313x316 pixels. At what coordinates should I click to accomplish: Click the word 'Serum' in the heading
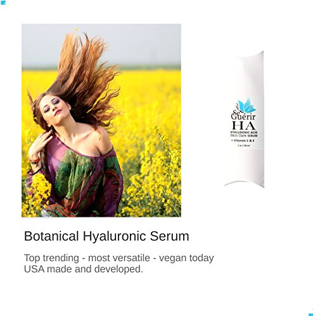[x=170, y=236]
